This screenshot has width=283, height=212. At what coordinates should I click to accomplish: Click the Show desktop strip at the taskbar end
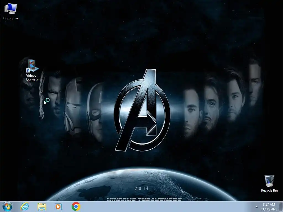coord(281,207)
